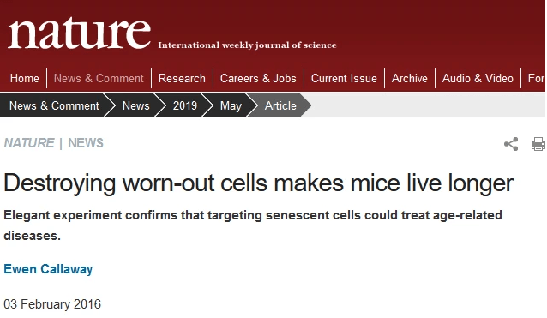The image size is (547, 318).
Task: Select the May breadcrumb
Action: (231, 105)
